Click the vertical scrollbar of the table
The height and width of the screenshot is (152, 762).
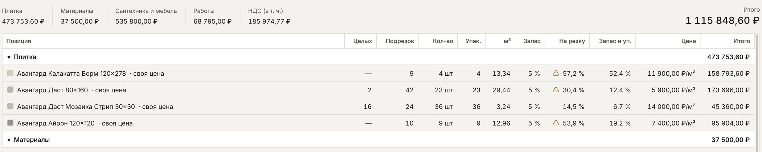click(757, 93)
